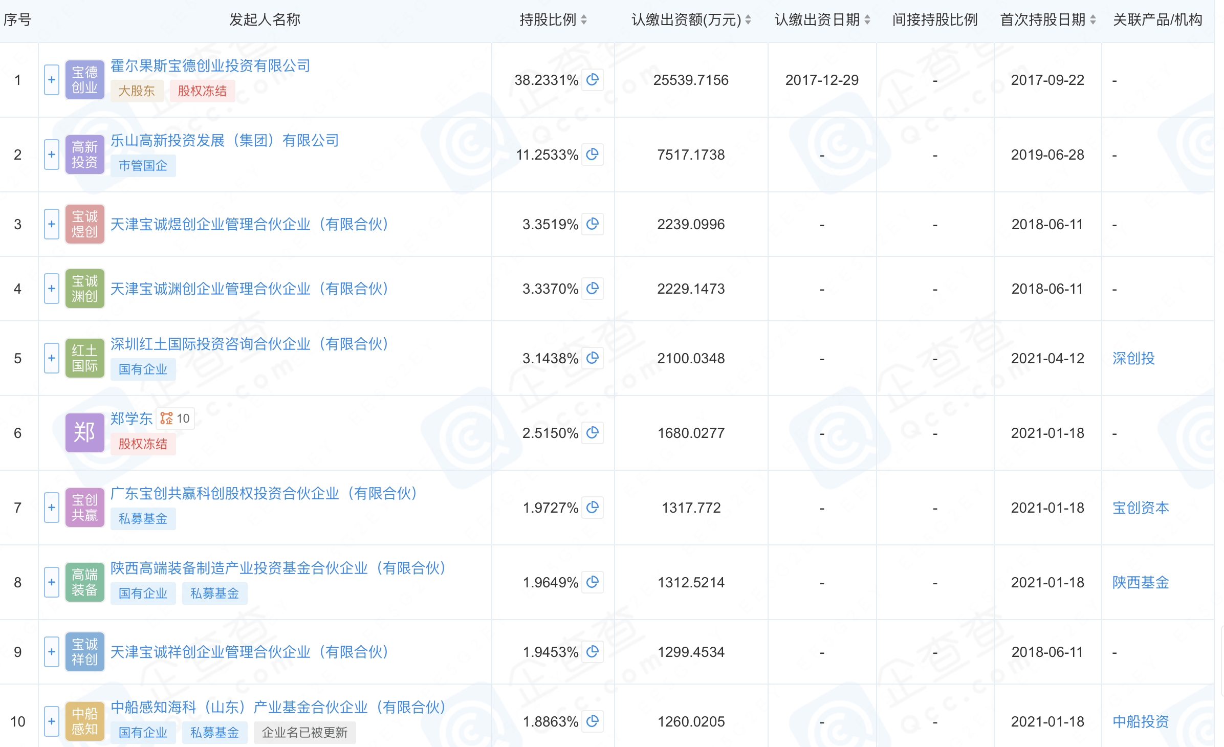Click 国有企业 tag under 深圳红土国际
This screenshot has height=747, width=1224.
(x=143, y=369)
